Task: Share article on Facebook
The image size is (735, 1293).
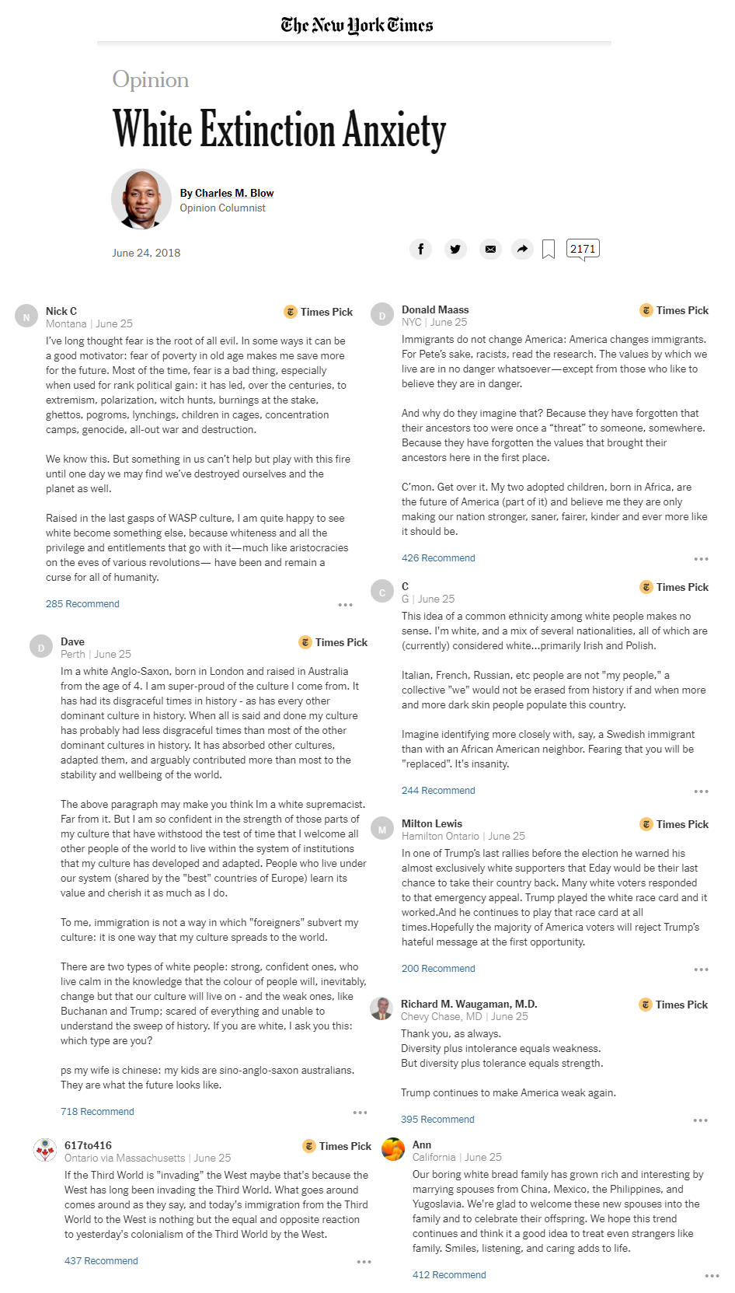Action: point(420,249)
